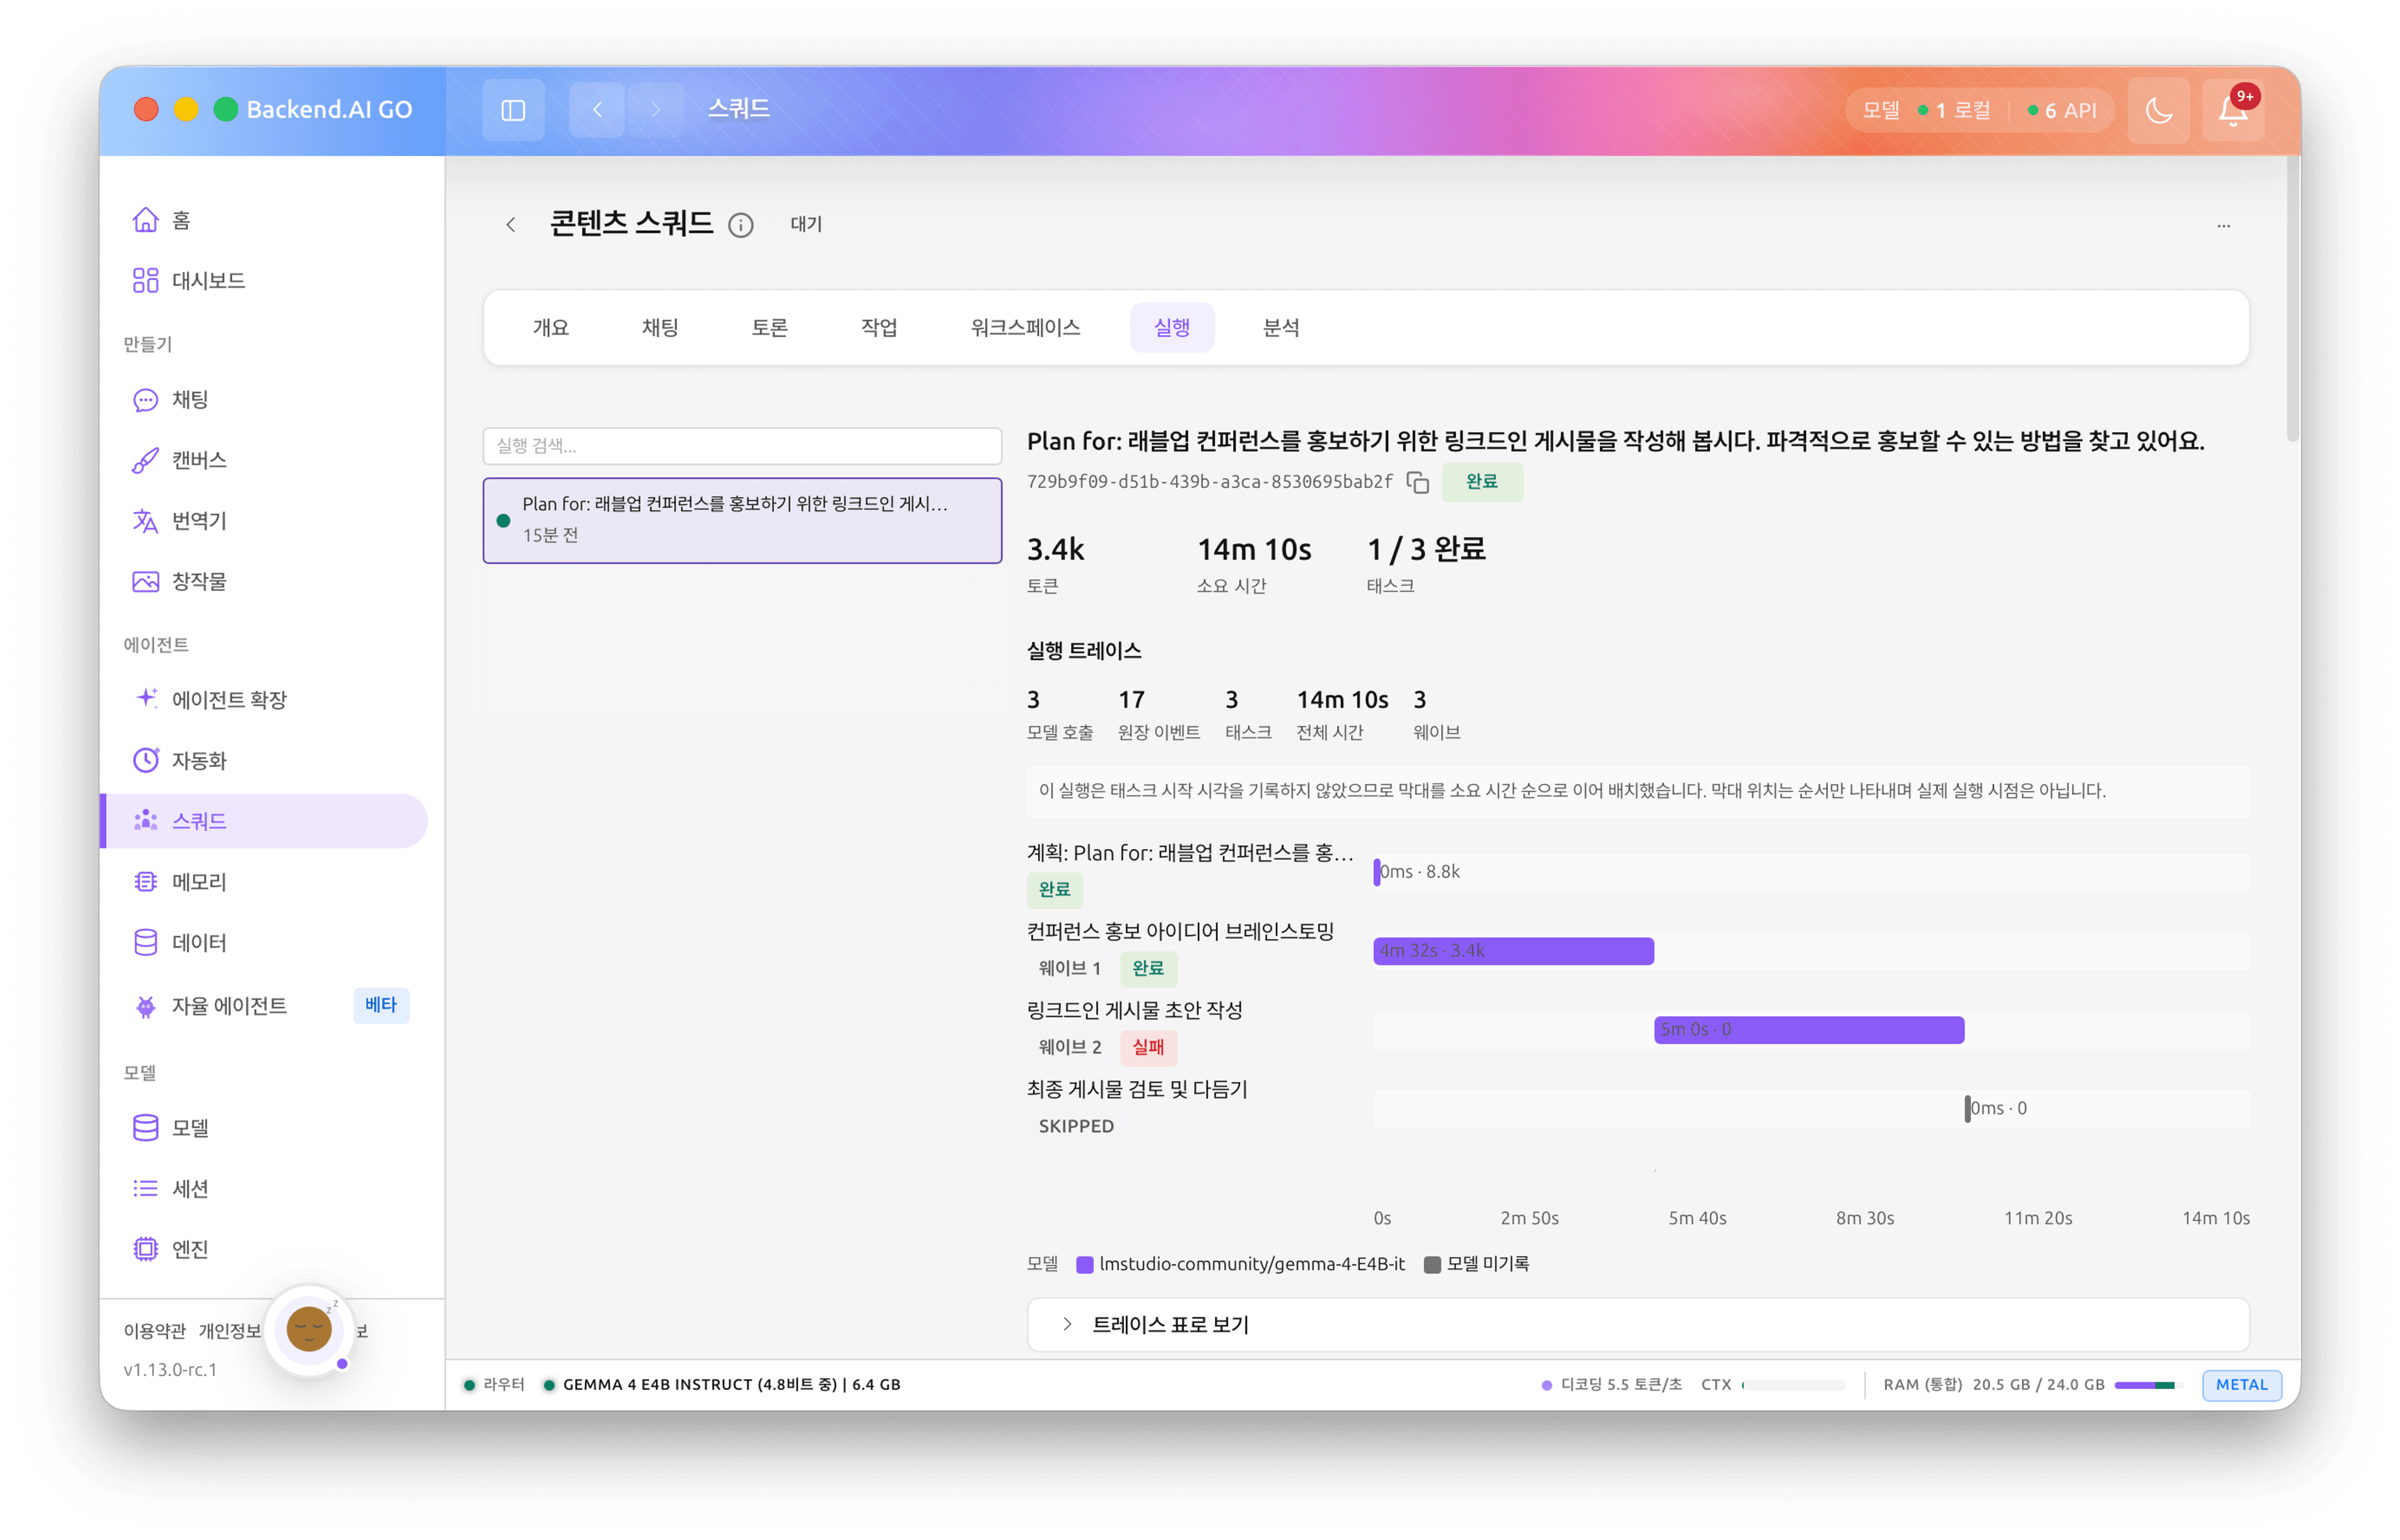This screenshot has height=1540, width=2400.
Task: Switch to the 채팅 tab
Action: pos(660,328)
